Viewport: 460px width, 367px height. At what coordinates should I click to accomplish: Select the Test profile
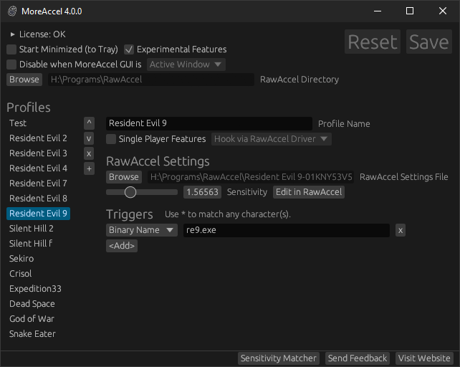(18, 123)
